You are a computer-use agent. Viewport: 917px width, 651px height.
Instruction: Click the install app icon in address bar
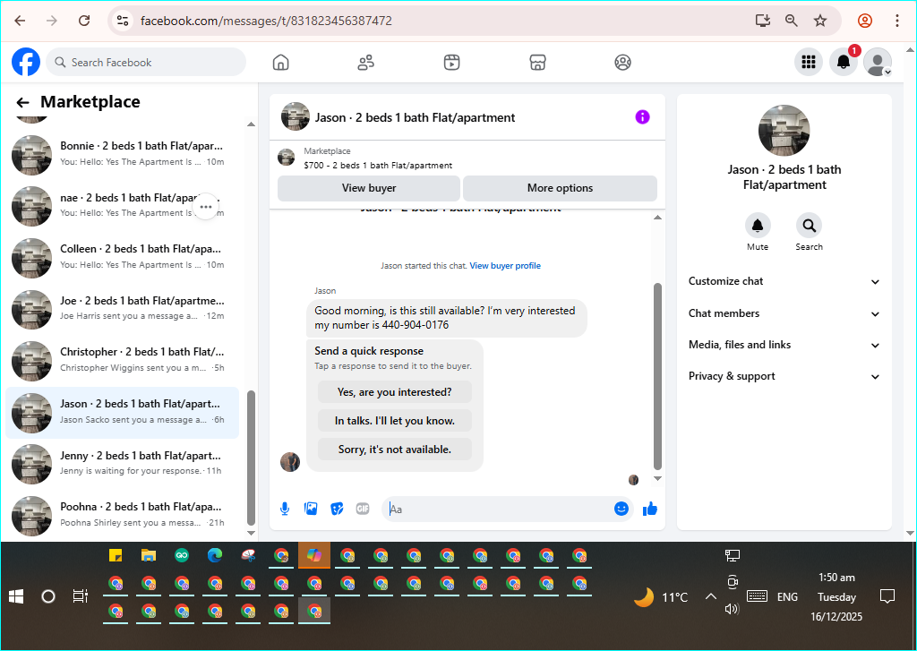(x=763, y=21)
